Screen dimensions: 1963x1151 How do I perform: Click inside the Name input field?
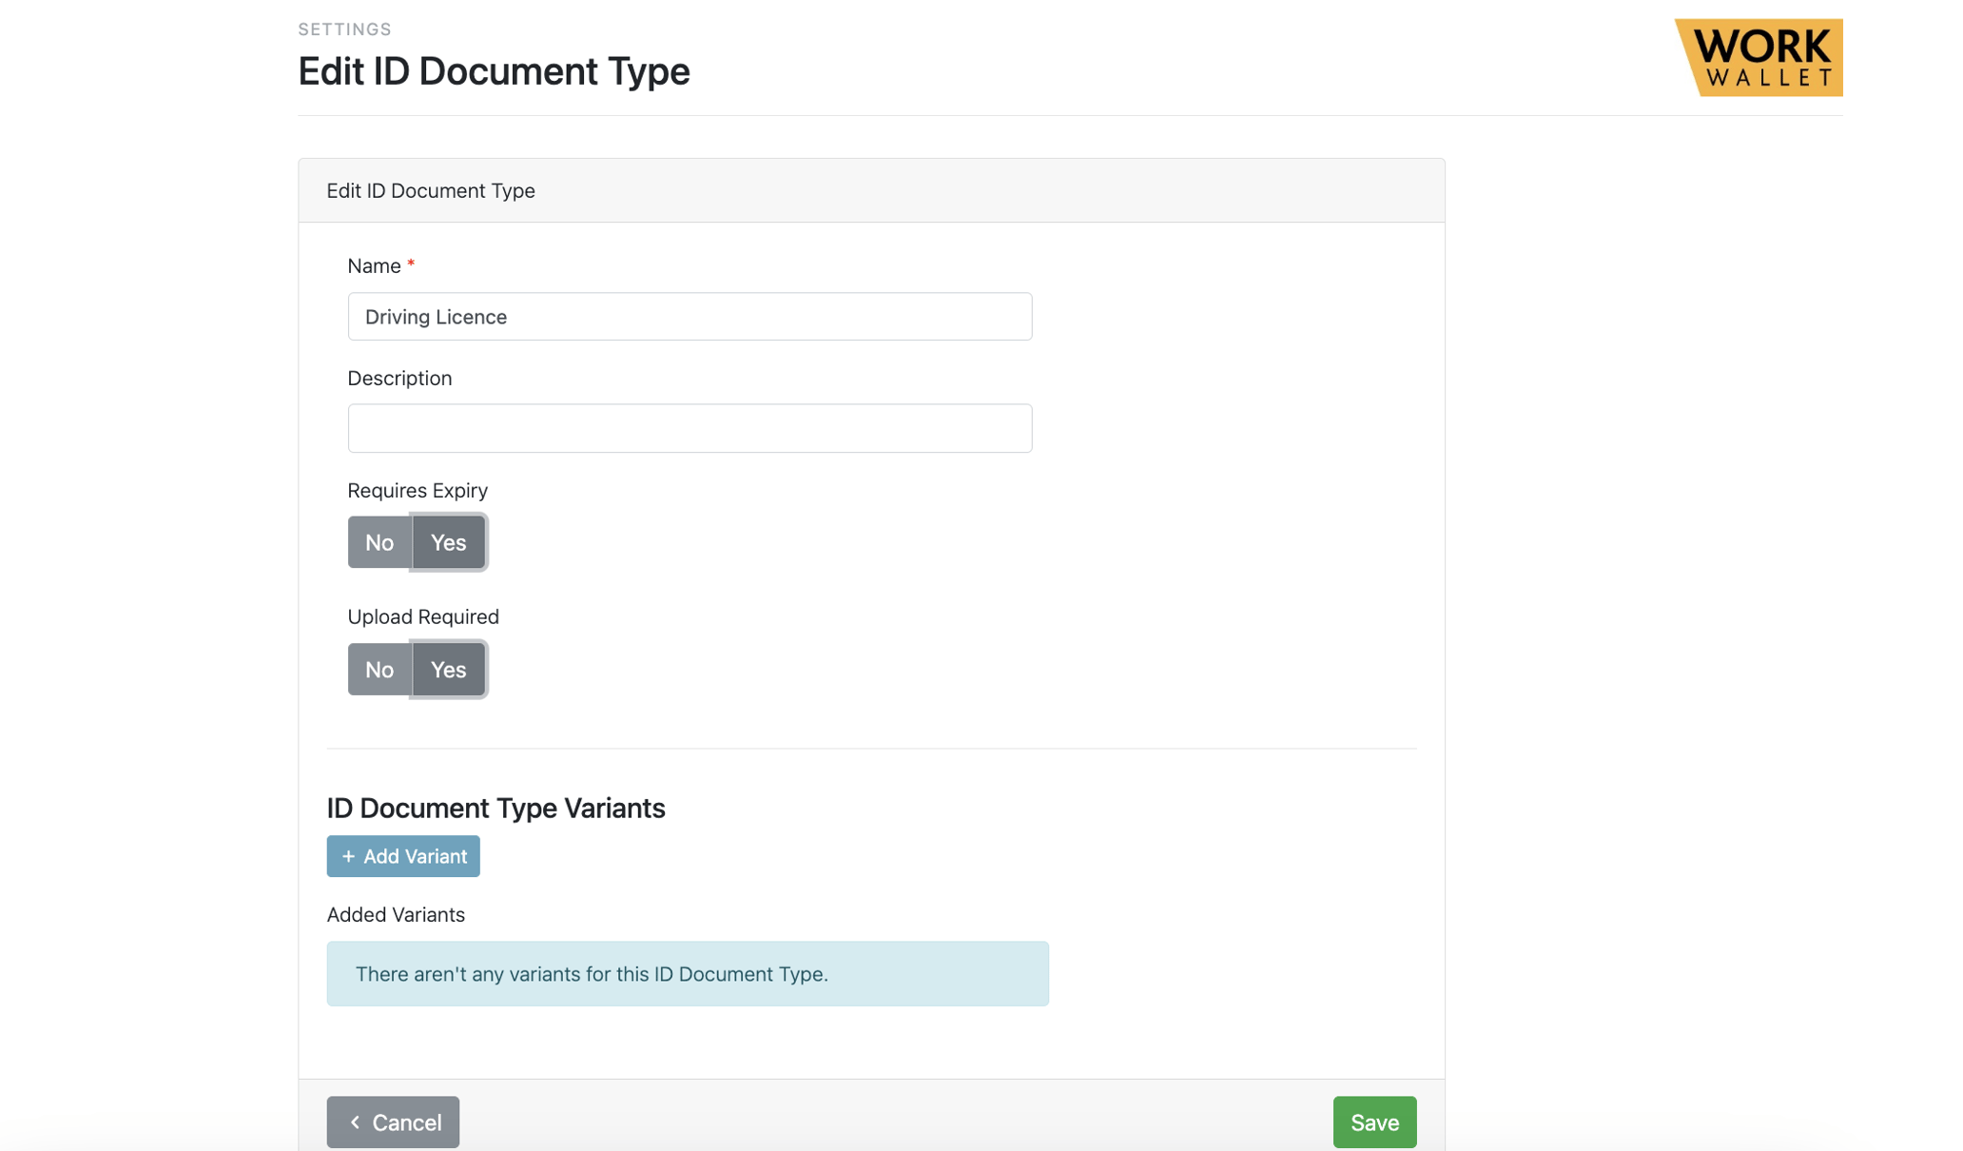[x=690, y=316]
